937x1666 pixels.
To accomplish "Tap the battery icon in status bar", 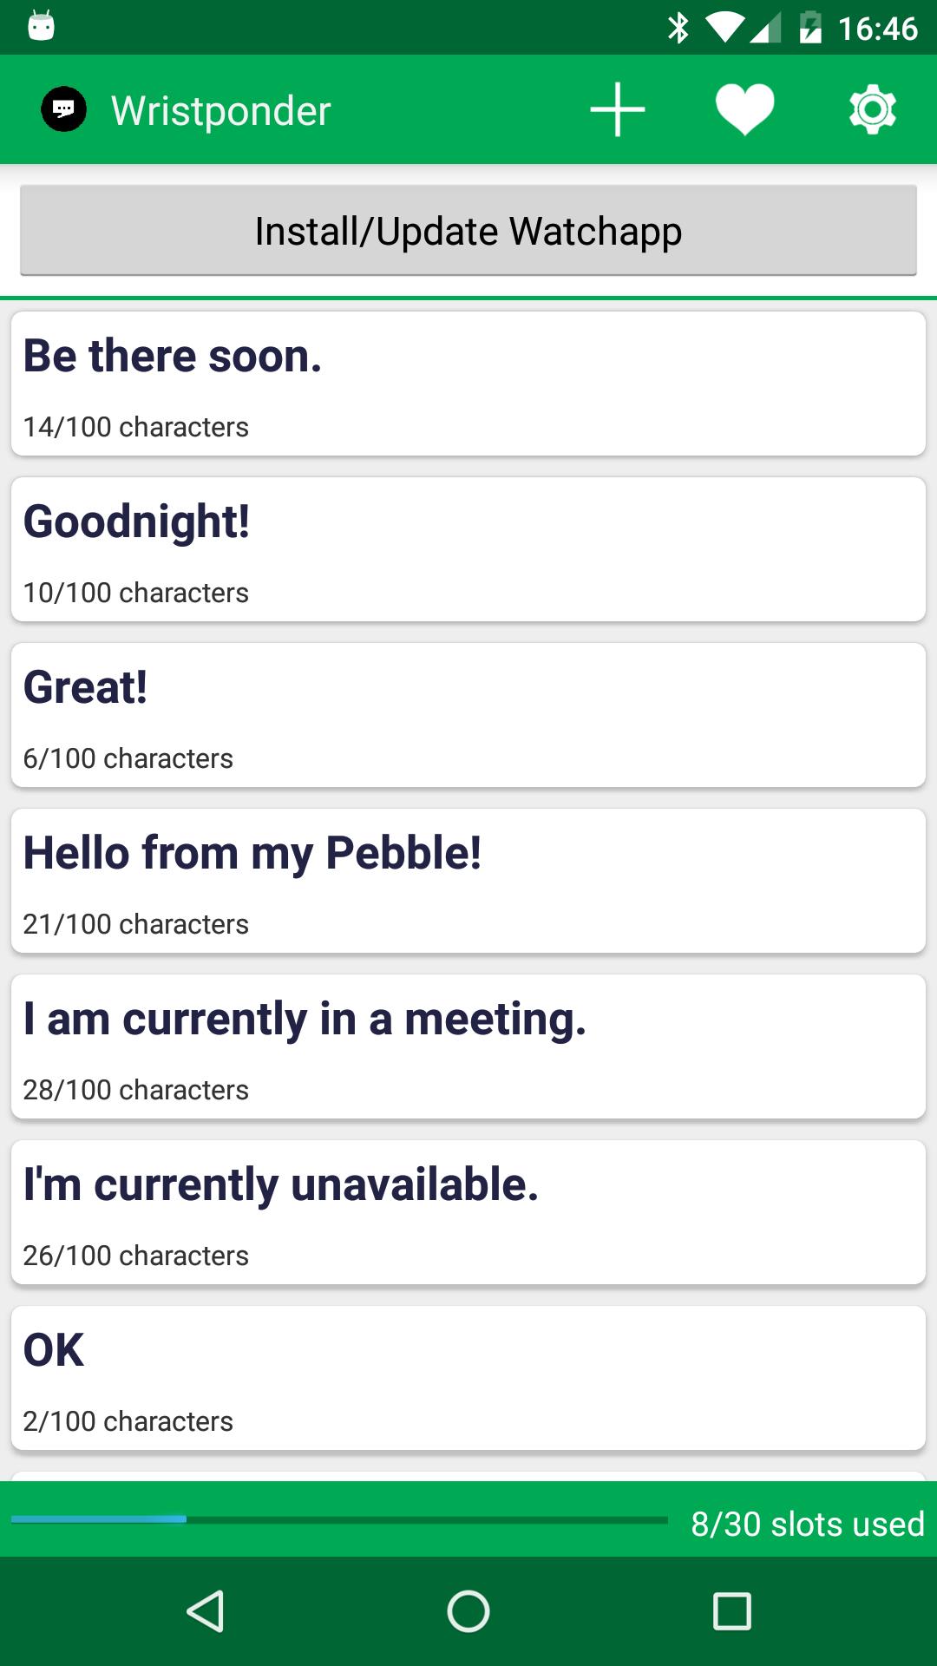I will 810,29.
